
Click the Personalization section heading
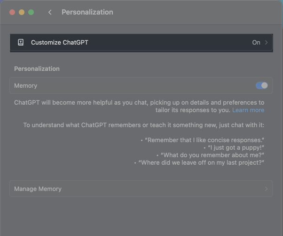pos(37,69)
